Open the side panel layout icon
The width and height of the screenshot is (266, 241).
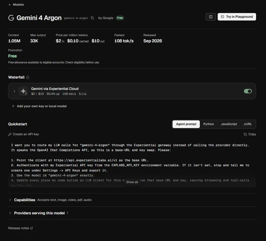point(210,17)
